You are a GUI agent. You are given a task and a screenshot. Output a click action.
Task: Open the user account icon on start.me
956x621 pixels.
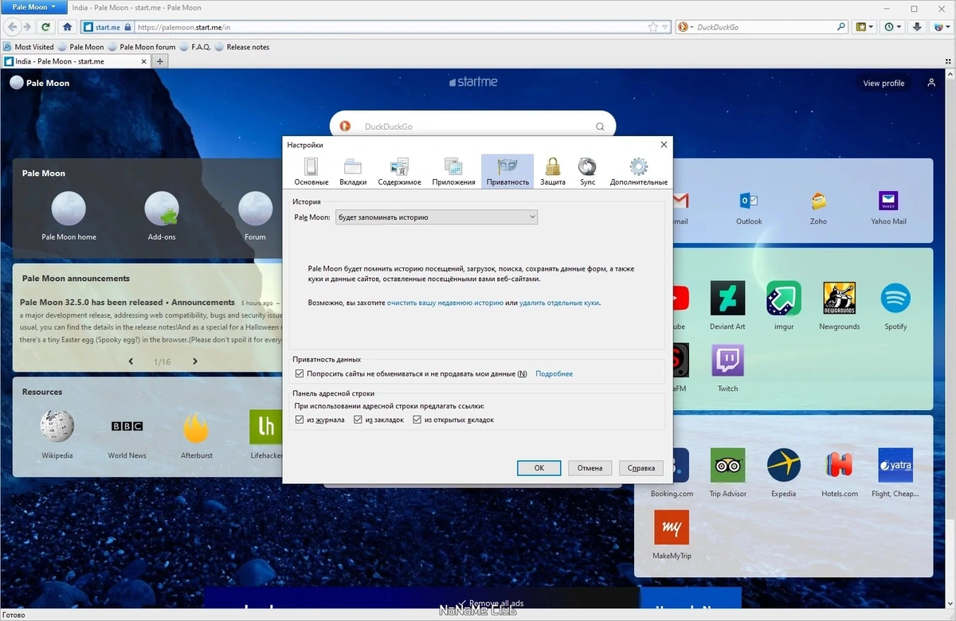pos(931,83)
